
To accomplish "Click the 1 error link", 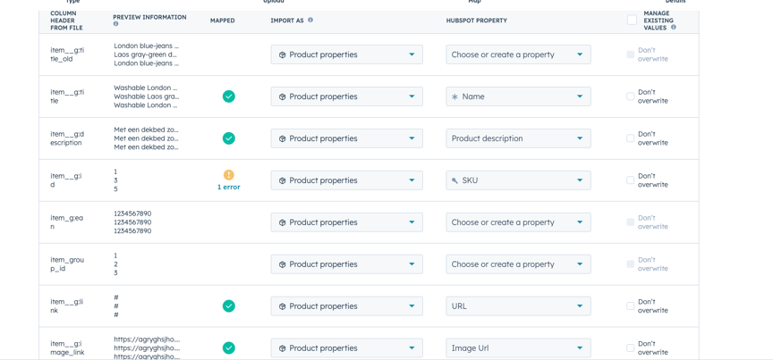I will click(x=228, y=187).
